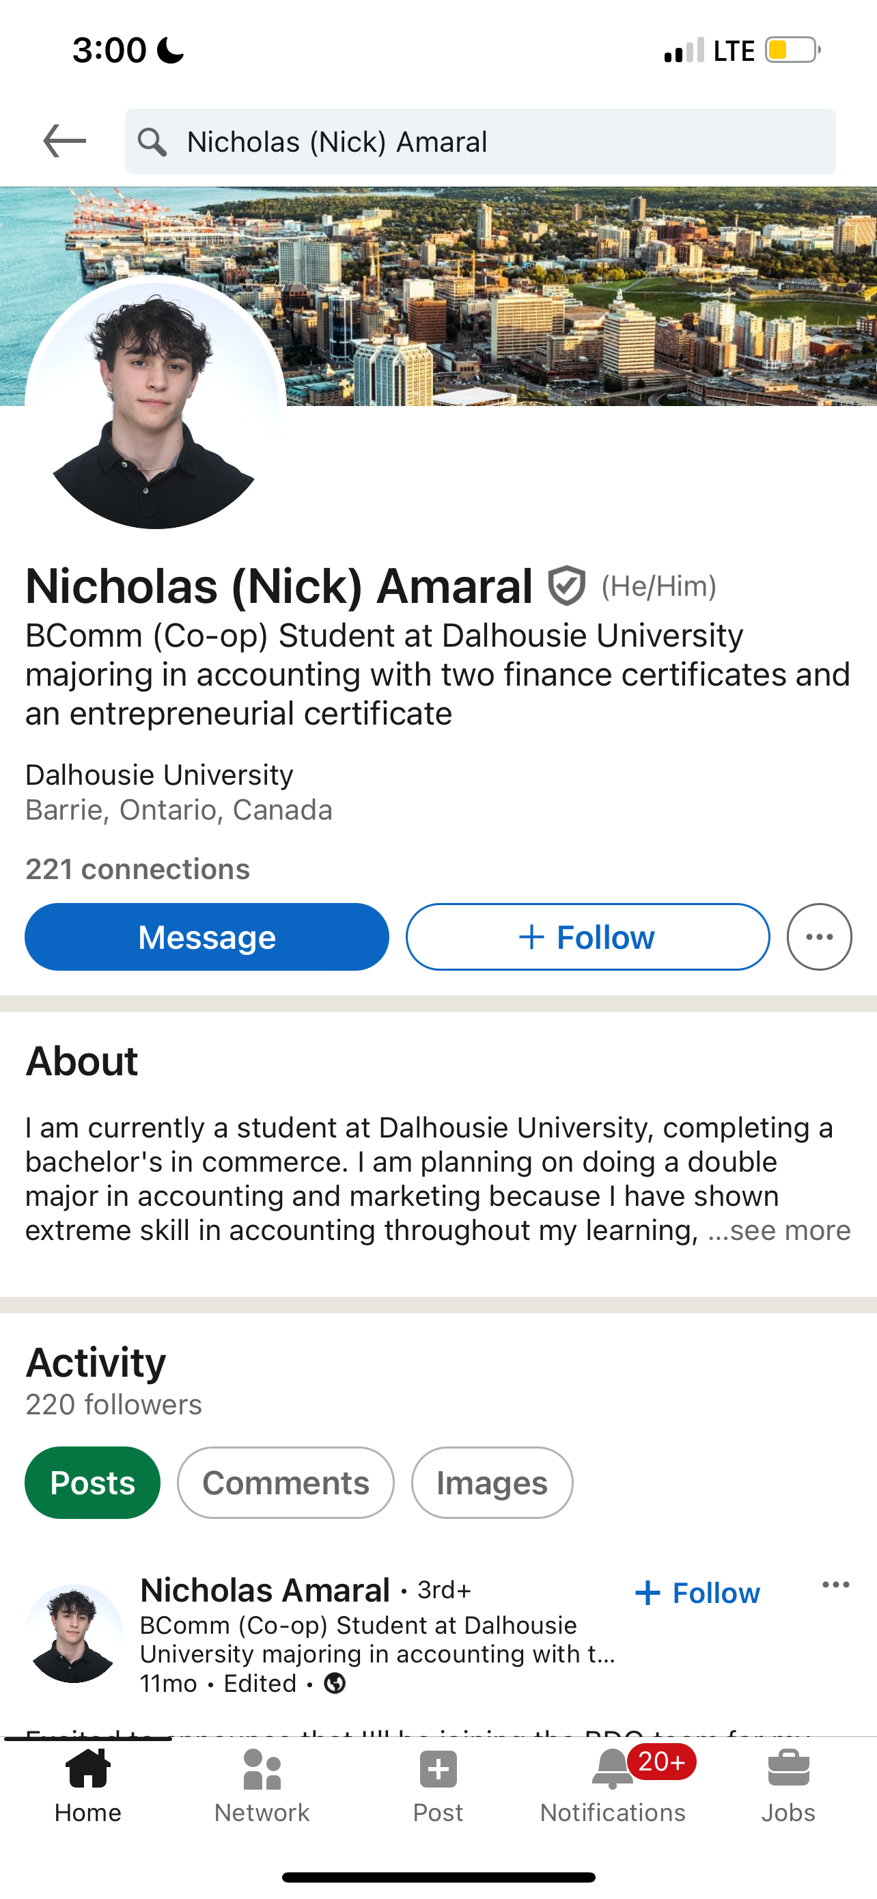The image size is (877, 1899).
Task: Switch activity filter to Comments
Action: tap(286, 1483)
